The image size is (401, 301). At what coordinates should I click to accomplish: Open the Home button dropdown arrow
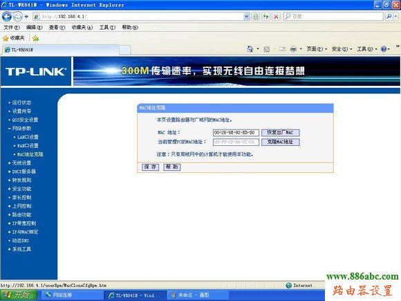point(258,49)
